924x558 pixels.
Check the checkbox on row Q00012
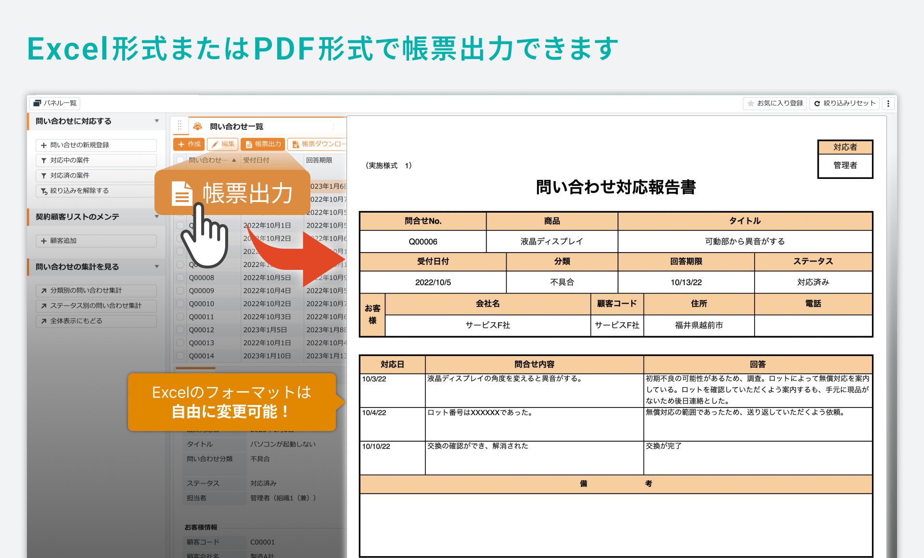click(180, 330)
